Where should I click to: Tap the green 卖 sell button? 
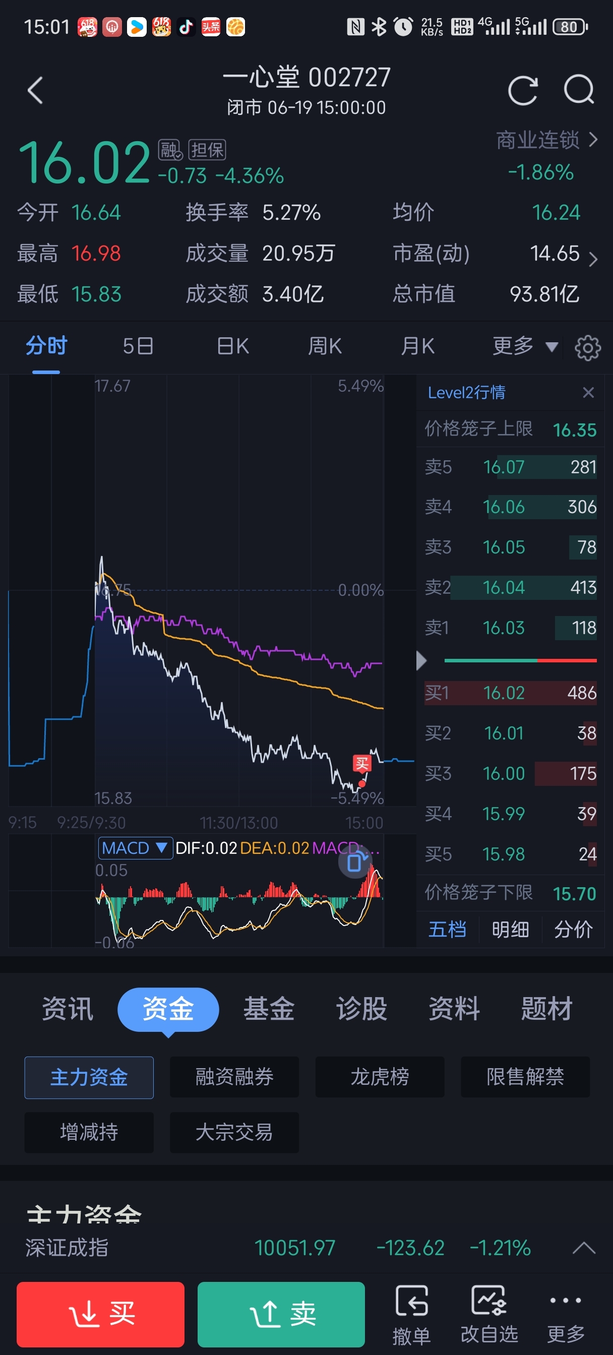281,1314
